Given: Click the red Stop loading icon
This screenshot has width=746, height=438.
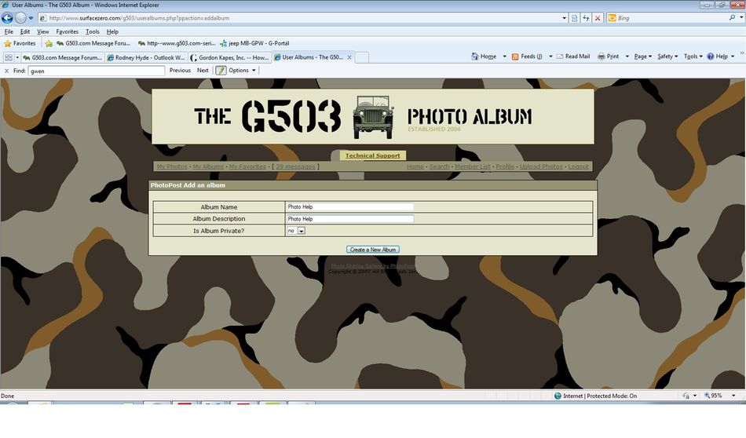Looking at the screenshot, I should (598, 18).
